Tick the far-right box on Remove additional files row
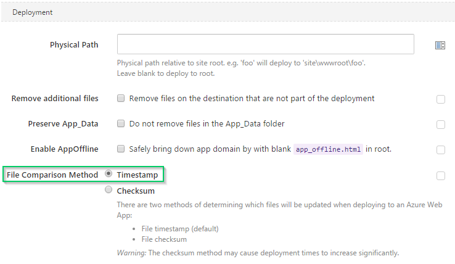The image size is (455, 264). click(x=441, y=99)
